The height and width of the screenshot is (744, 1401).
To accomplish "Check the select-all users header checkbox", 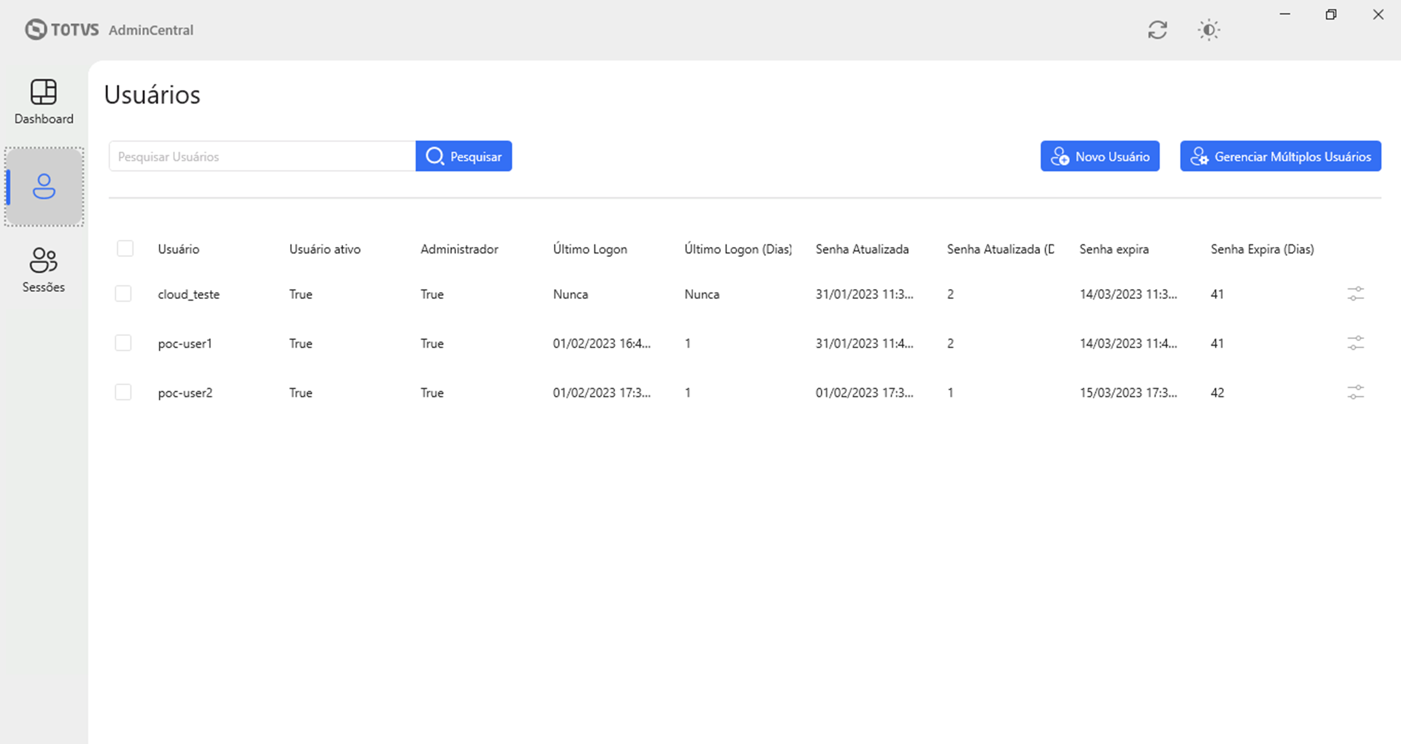I will click(125, 248).
